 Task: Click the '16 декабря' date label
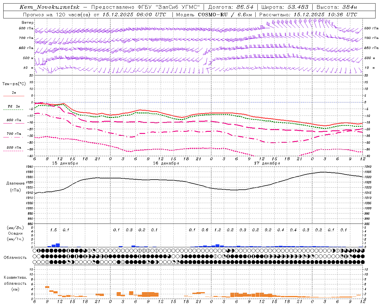(166, 163)
